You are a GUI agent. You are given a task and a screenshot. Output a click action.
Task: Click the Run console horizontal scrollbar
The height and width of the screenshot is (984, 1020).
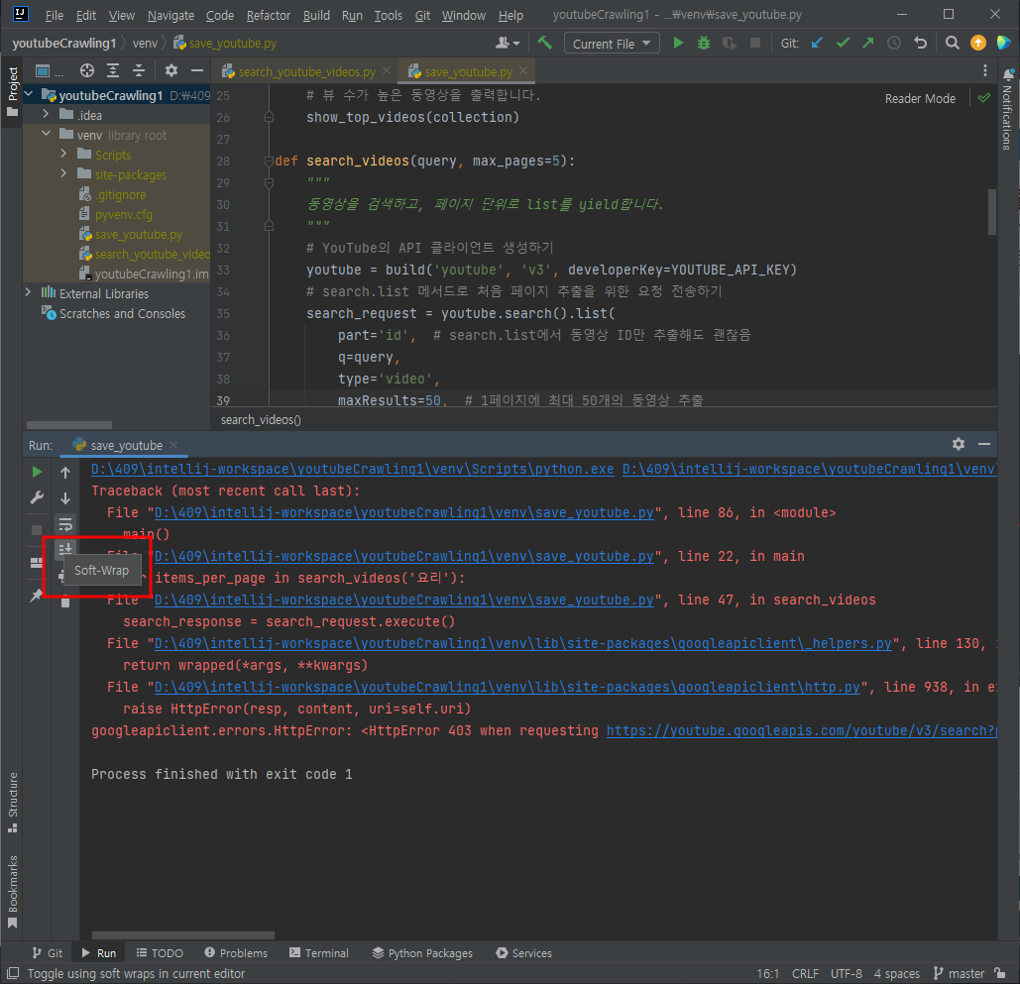pyautogui.click(x=182, y=934)
